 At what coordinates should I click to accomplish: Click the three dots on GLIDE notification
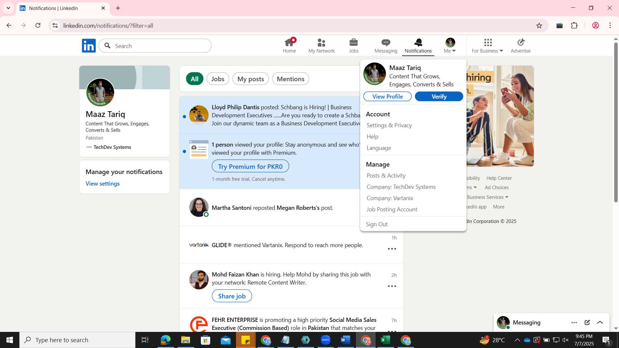[x=392, y=249]
